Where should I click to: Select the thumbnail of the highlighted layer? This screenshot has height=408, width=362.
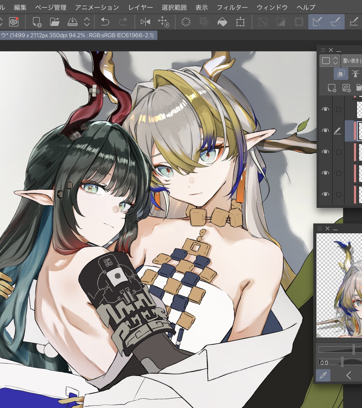(360, 131)
